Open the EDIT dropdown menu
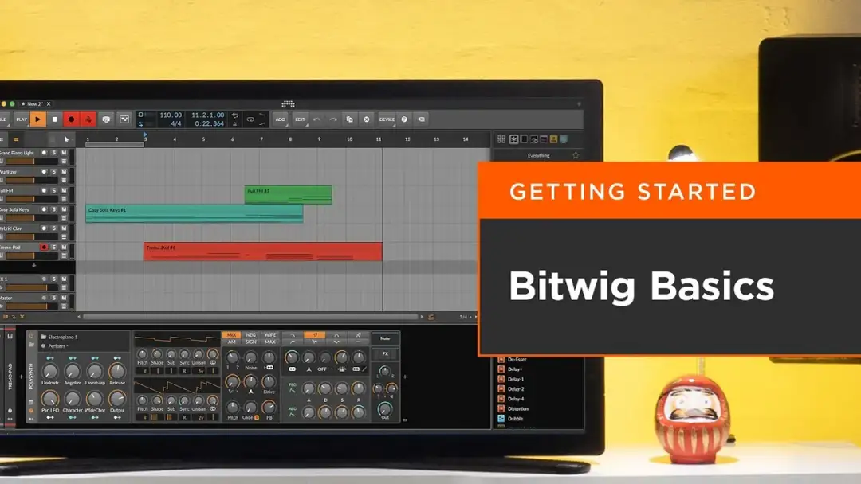861x484 pixels. 300,119
